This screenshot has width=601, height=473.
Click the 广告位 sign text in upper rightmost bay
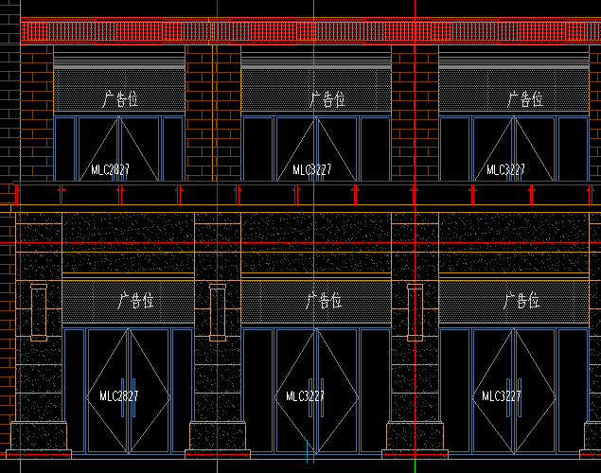pos(524,99)
